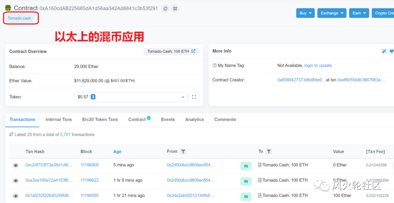
Task: Show QR code for contract address
Action: coord(175,8)
